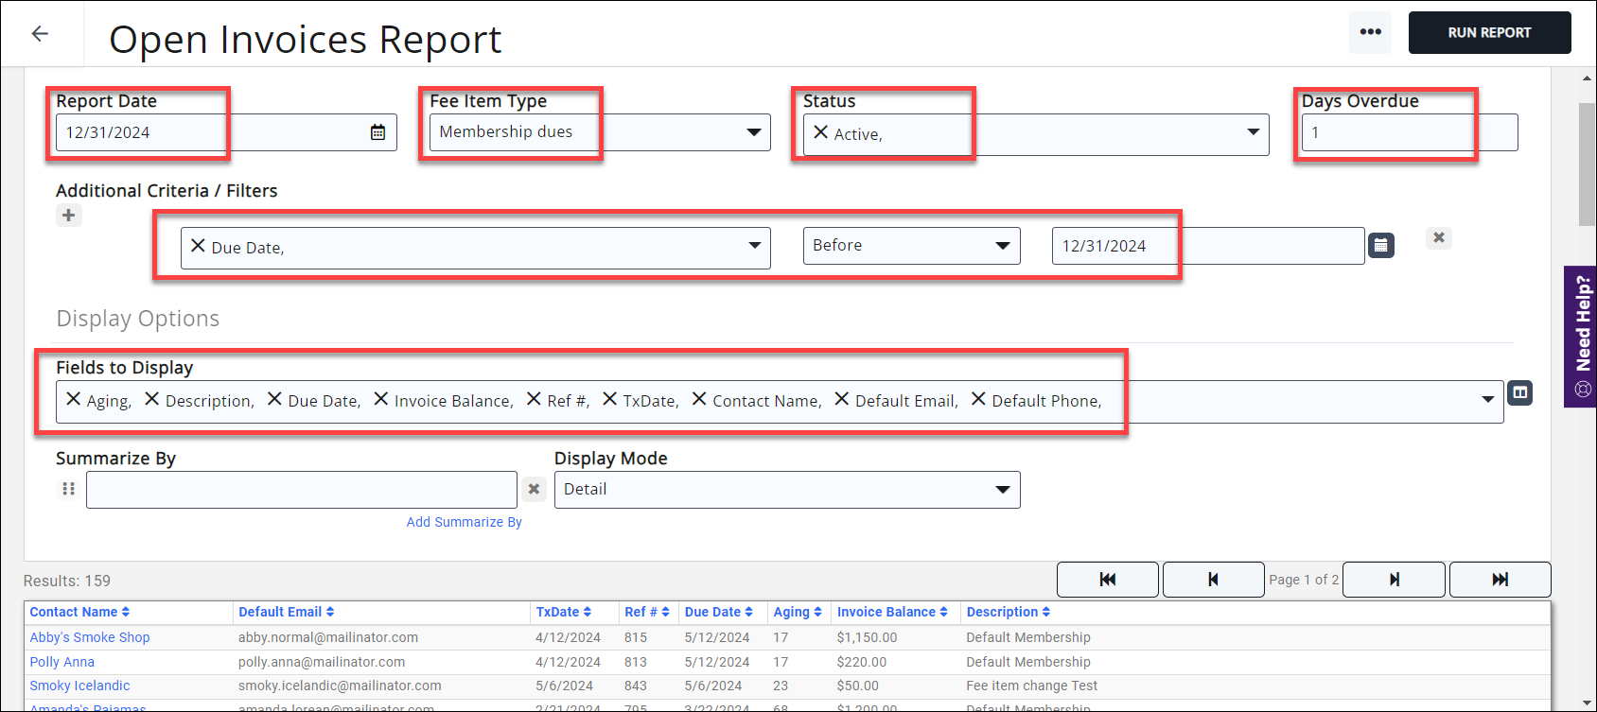Remove Default Phone from displayed fields

(x=978, y=400)
